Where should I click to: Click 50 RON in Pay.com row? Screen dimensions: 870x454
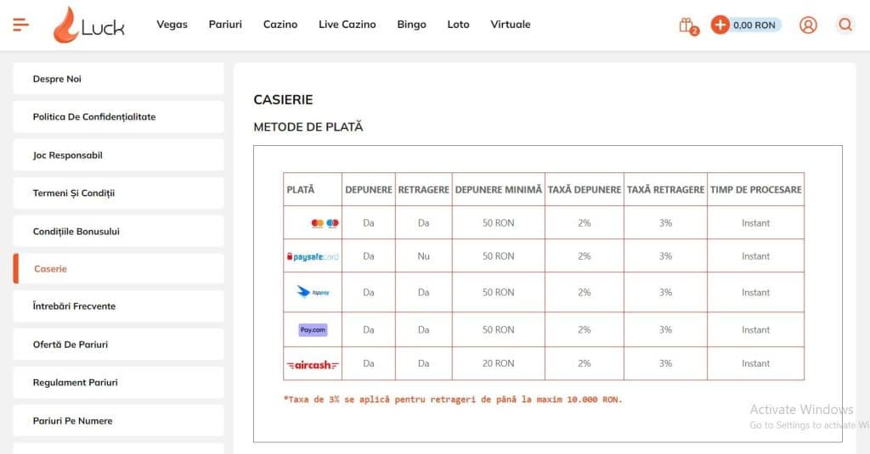[x=498, y=329]
